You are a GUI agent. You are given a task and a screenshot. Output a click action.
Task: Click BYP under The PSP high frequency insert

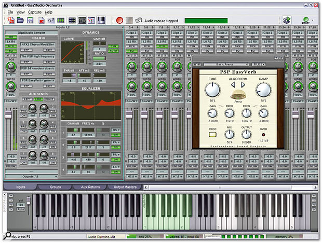pyautogui.click(x=26, y=62)
